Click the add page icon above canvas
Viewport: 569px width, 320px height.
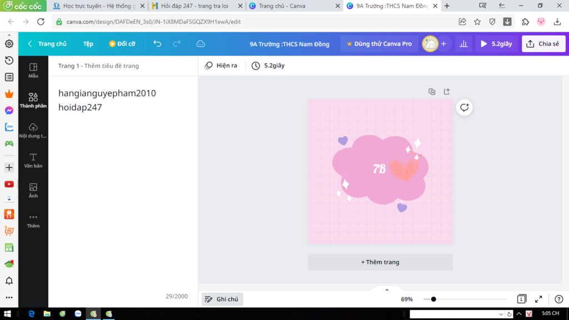447,92
